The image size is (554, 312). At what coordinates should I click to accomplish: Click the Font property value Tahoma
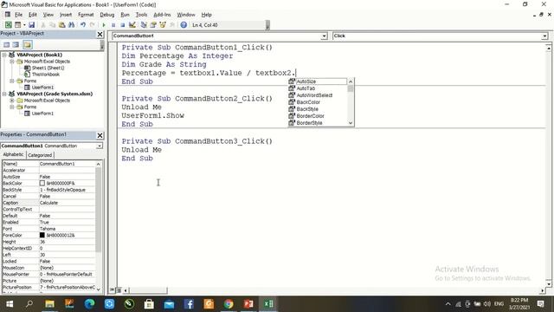(67, 229)
